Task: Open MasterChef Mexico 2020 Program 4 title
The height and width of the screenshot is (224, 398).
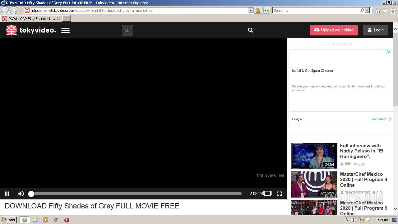Action: point(363,180)
